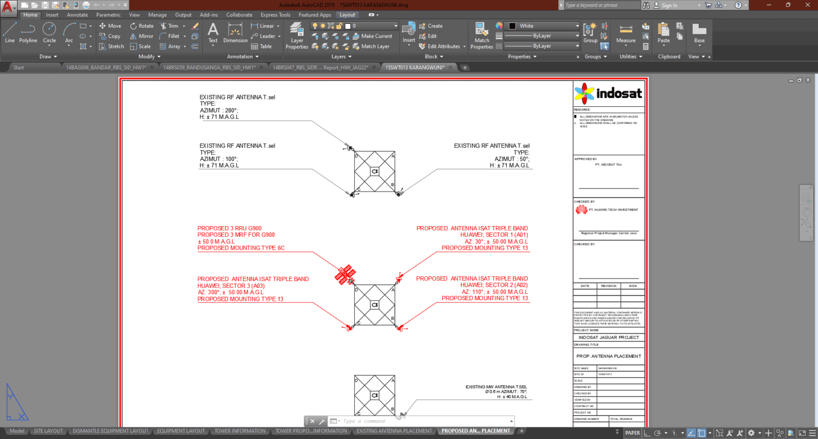The height and width of the screenshot is (439, 818).
Task: Select the Polyline tool
Action: tap(28, 36)
